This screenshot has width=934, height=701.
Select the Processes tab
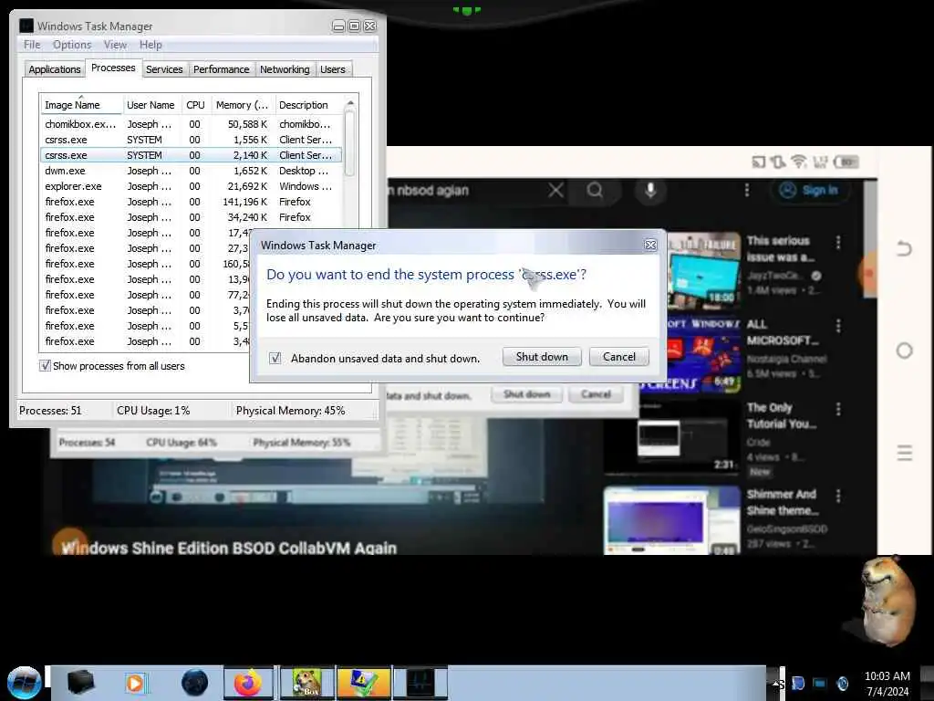tap(113, 68)
